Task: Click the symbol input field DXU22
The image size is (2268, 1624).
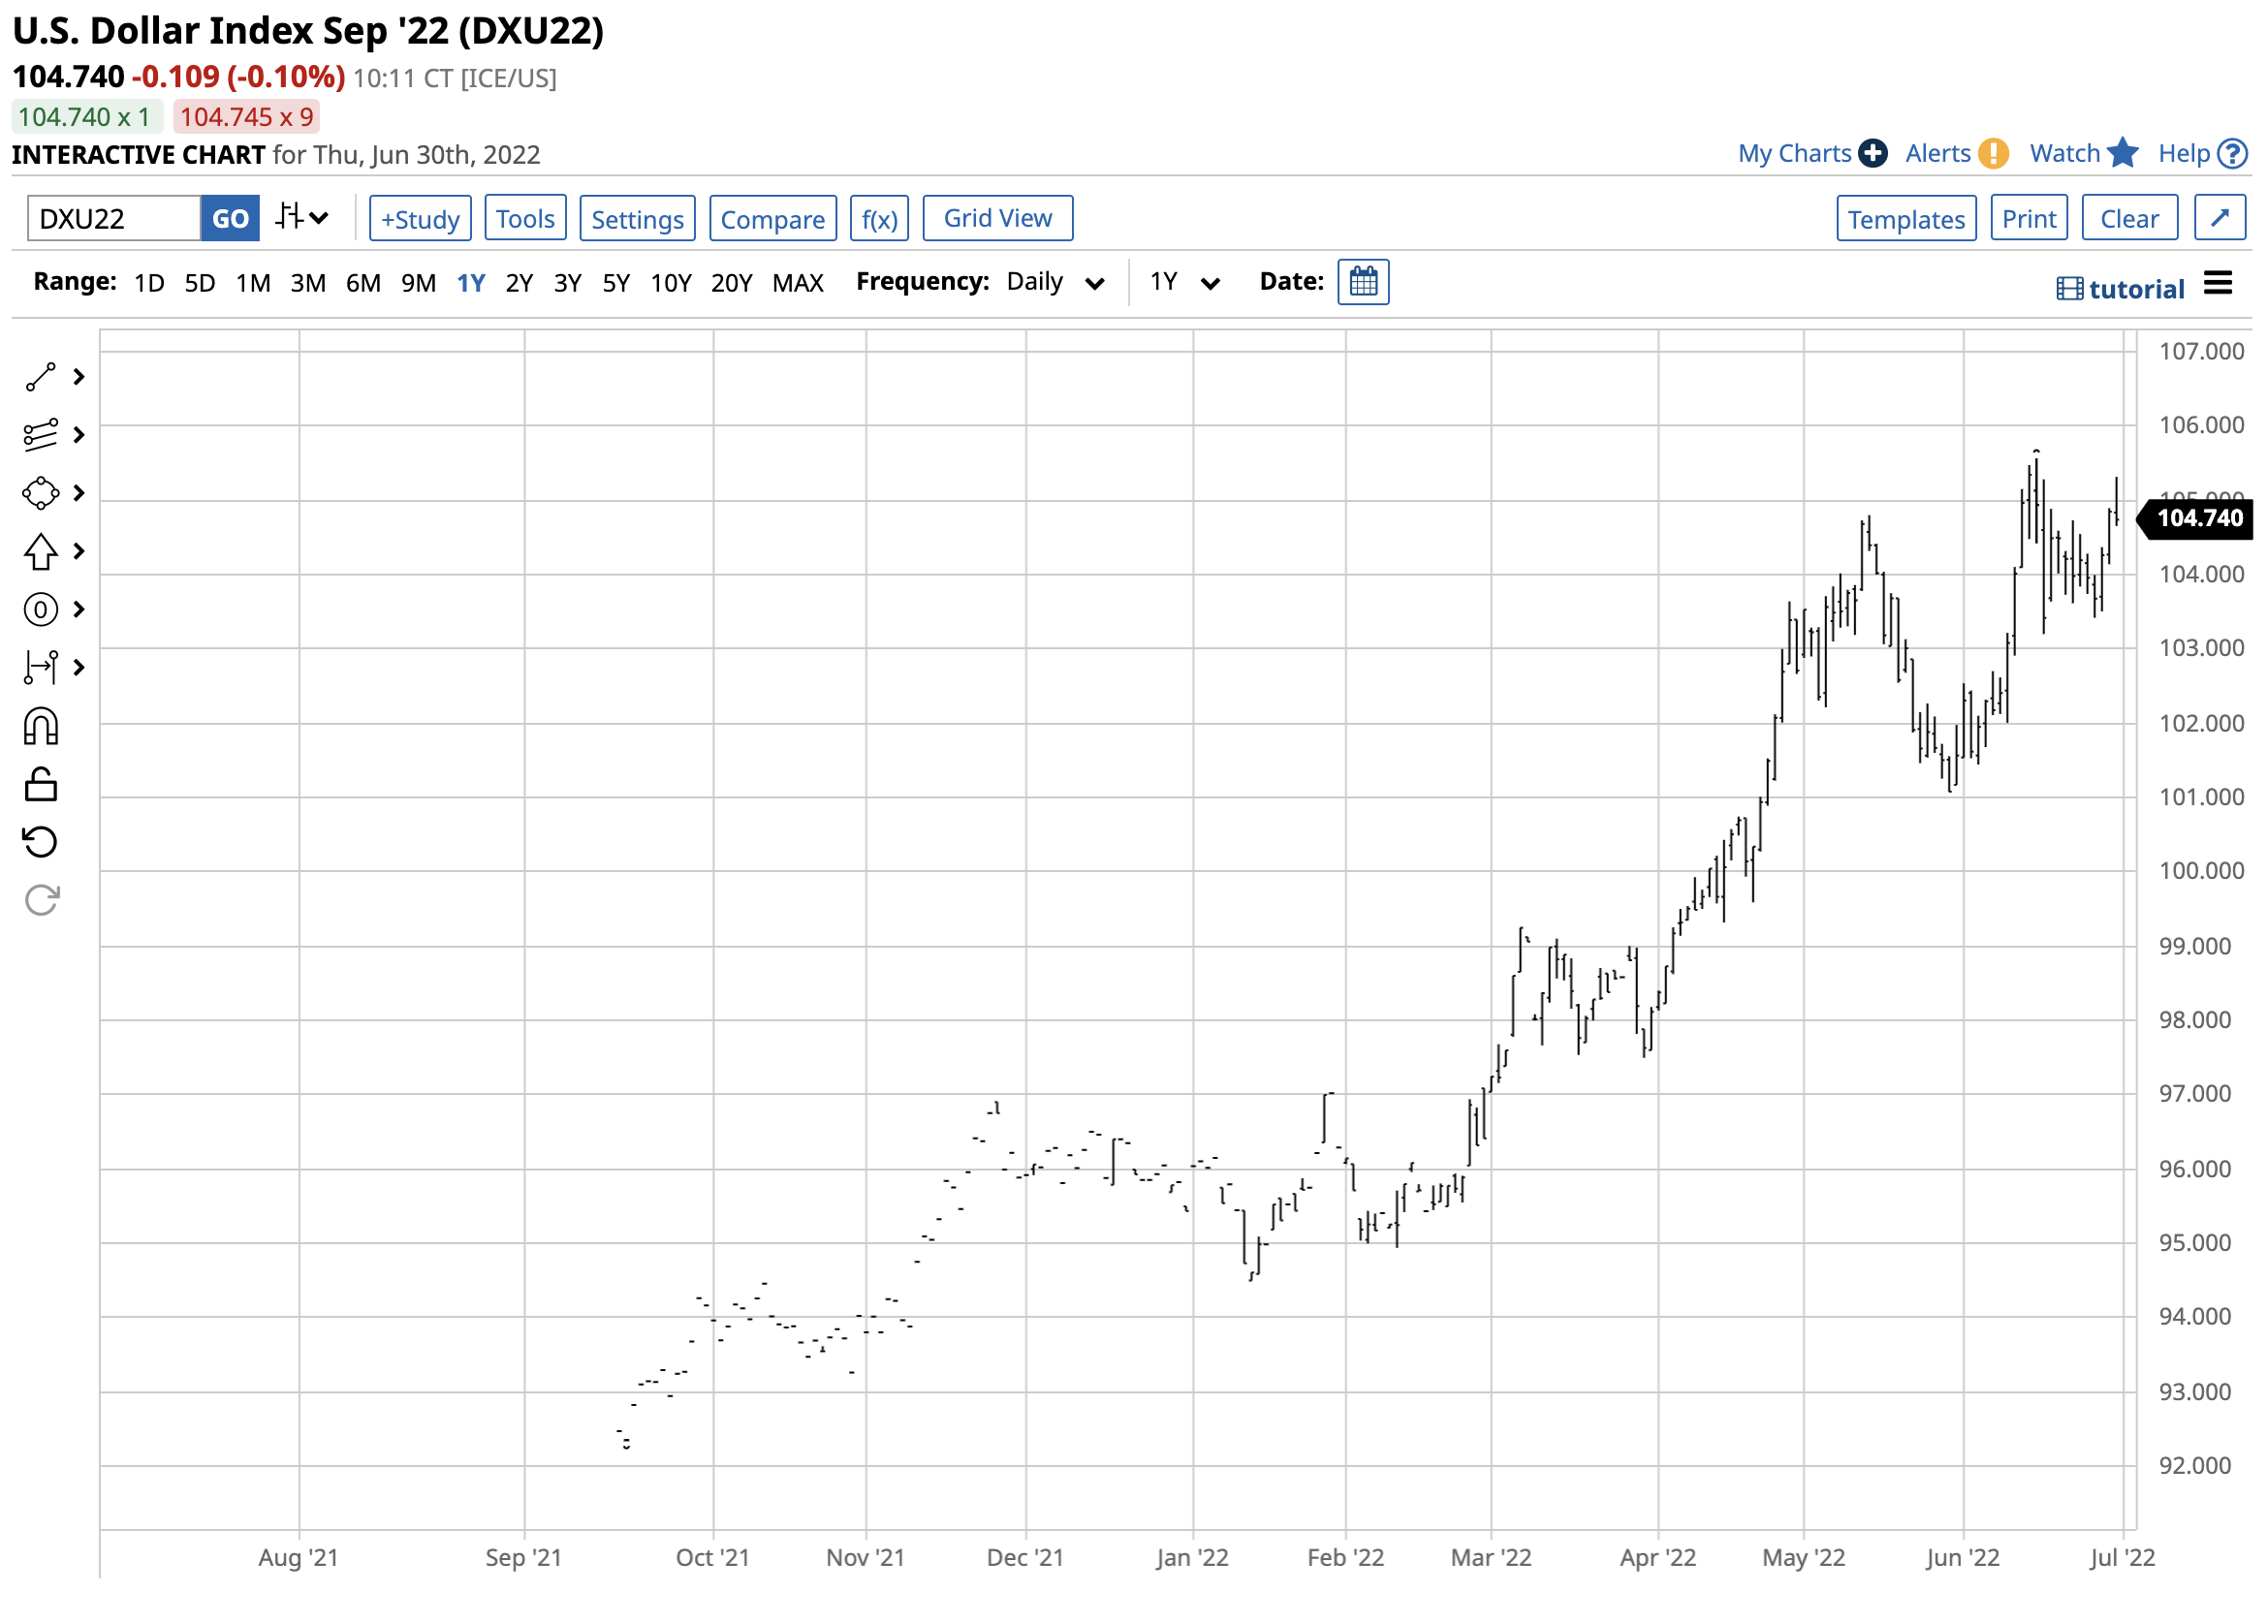Action: (114, 218)
